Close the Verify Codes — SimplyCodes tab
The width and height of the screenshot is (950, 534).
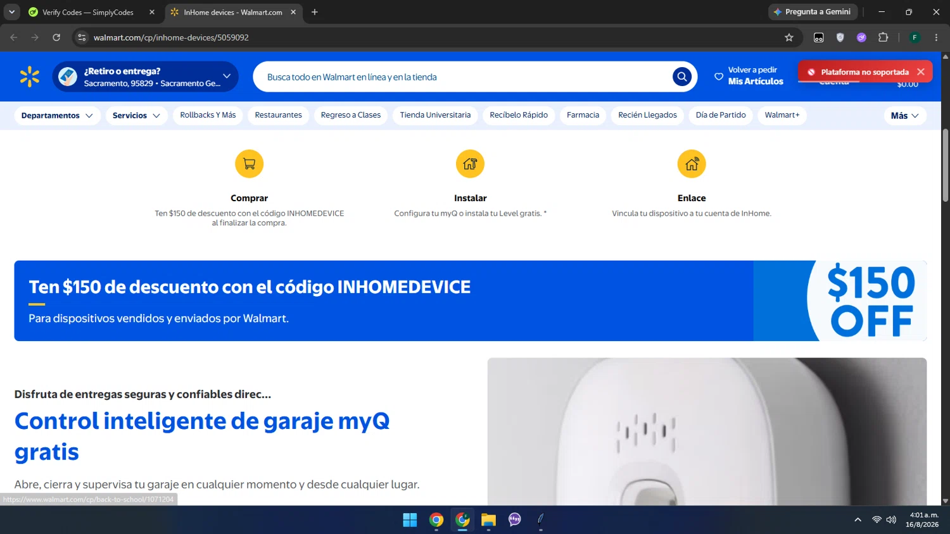(x=152, y=12)
